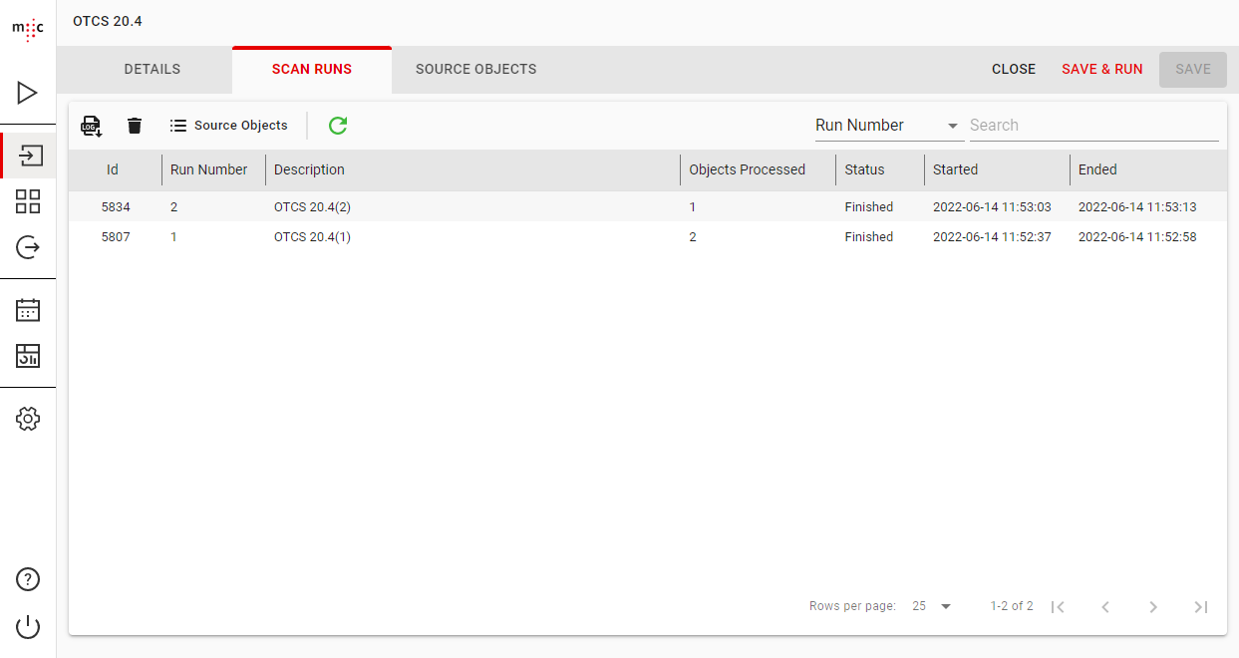This screenshot has height=658, width=1239.
Task: Click the help question mark icon
Action: pos(28,579)
